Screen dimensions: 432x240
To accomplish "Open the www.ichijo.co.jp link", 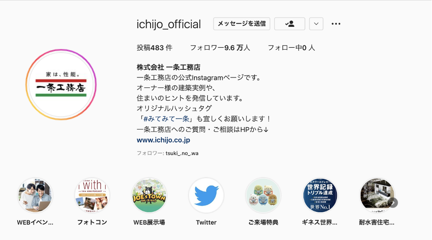I will [x=163, y=140].
